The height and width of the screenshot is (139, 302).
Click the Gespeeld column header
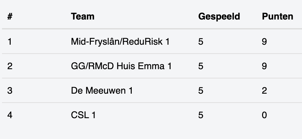click(x=219, y=17)
